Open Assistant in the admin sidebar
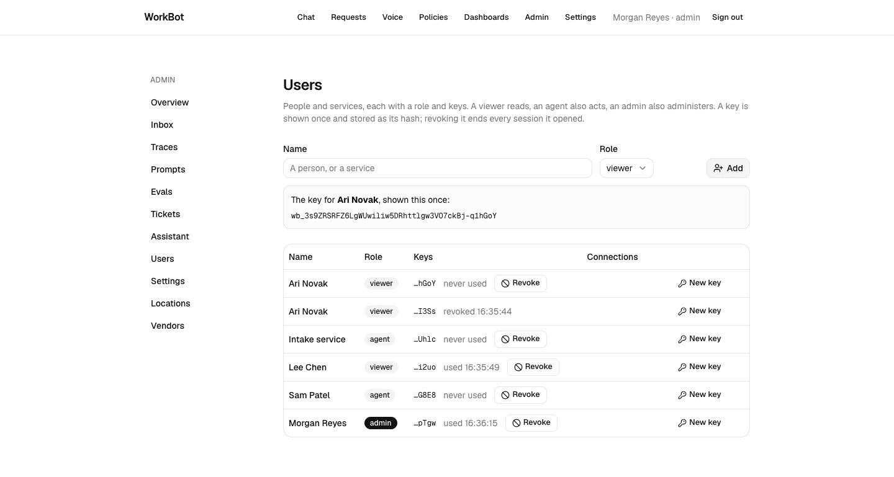894x477 pixels. [170, 236]
